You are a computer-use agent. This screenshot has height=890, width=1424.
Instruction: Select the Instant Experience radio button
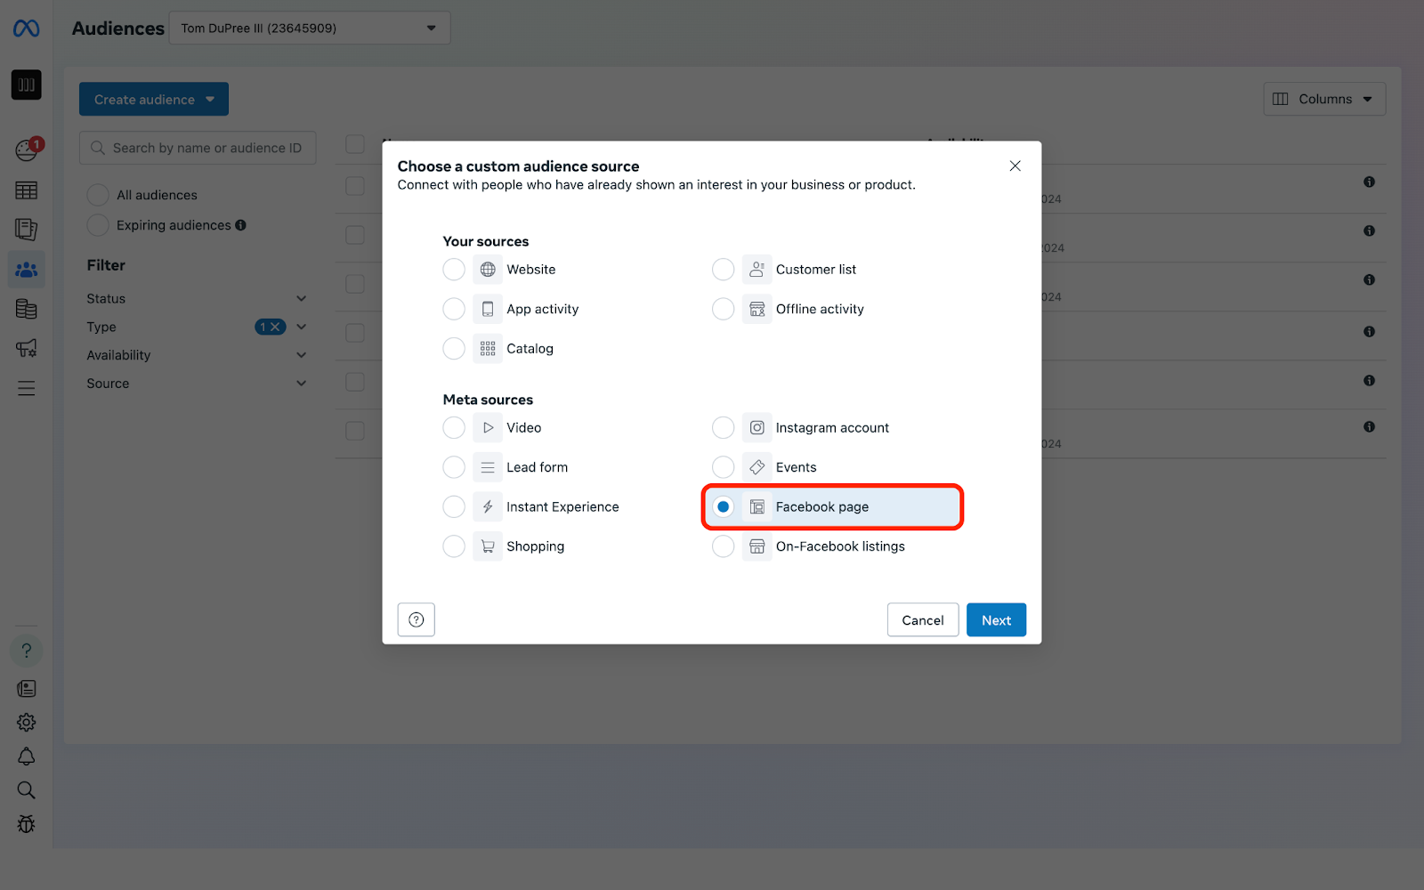coord(454,506)
